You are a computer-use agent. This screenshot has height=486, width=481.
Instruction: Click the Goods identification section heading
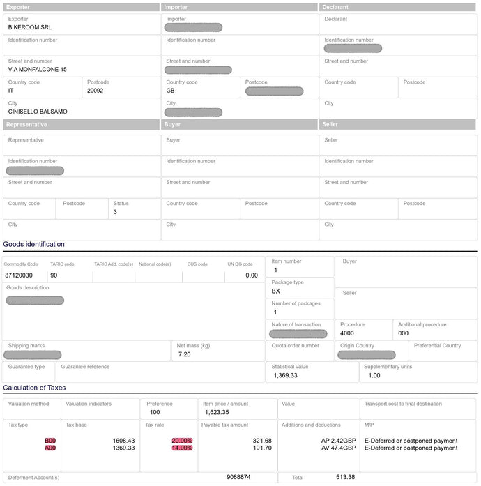(x=33, y=245)
